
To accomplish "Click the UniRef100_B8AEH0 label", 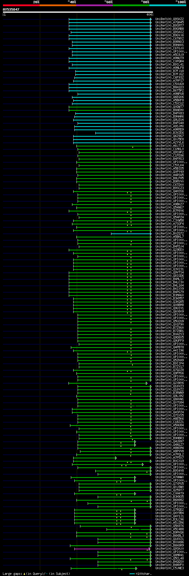I will [170, 110].
